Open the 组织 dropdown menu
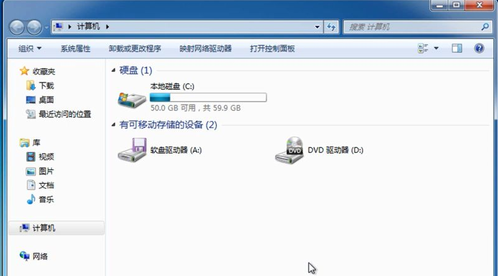This screenshot has height=276, width=498. click(30, 48)
